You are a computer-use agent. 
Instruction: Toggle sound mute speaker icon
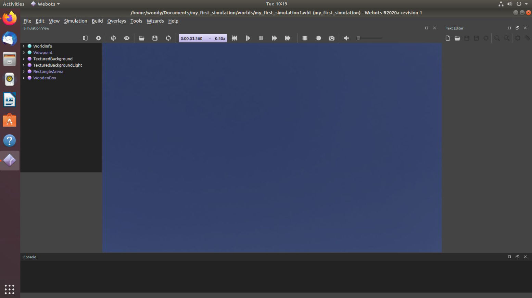346,38
